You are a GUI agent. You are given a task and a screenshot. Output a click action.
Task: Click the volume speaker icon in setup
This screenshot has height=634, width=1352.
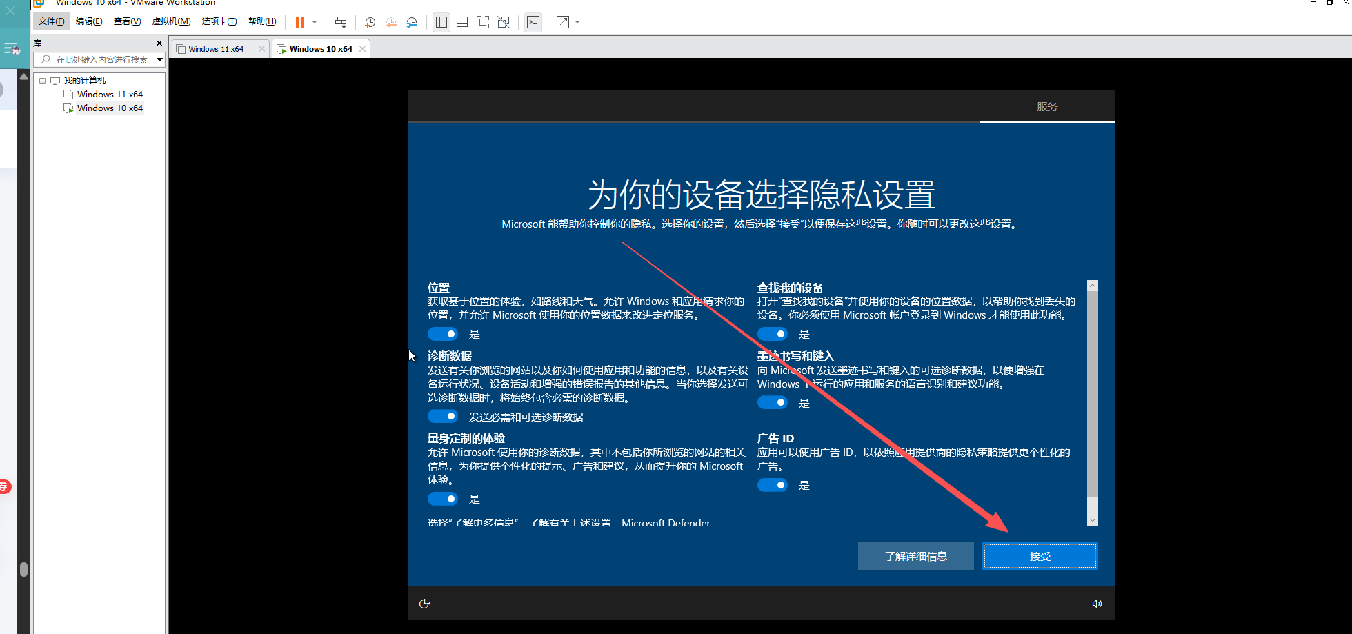point(1097,604)
